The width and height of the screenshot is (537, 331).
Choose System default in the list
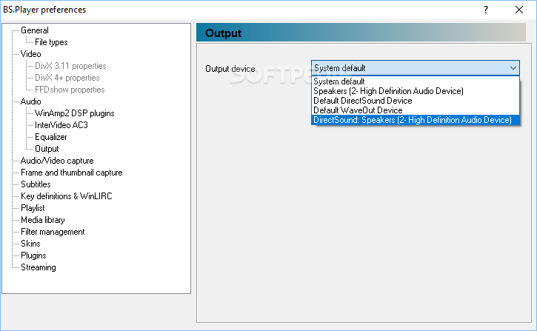pos(415,81)
